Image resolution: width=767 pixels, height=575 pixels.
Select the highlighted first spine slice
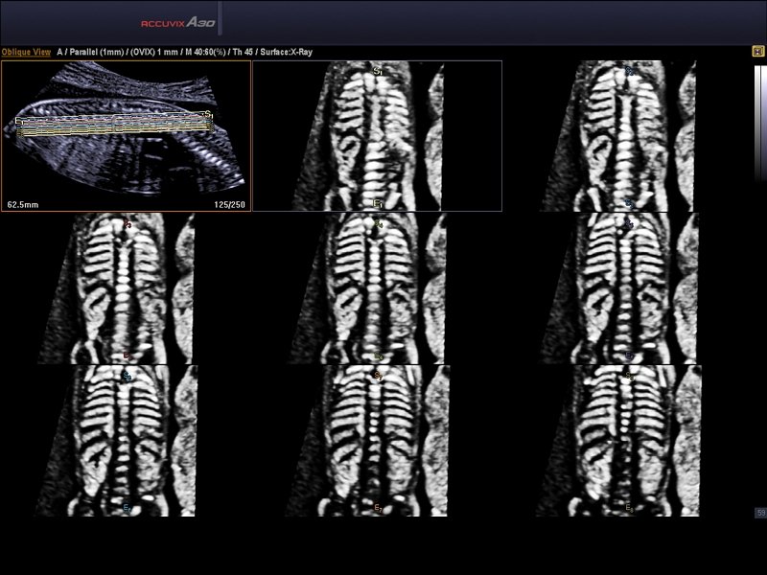coord(377,136)
